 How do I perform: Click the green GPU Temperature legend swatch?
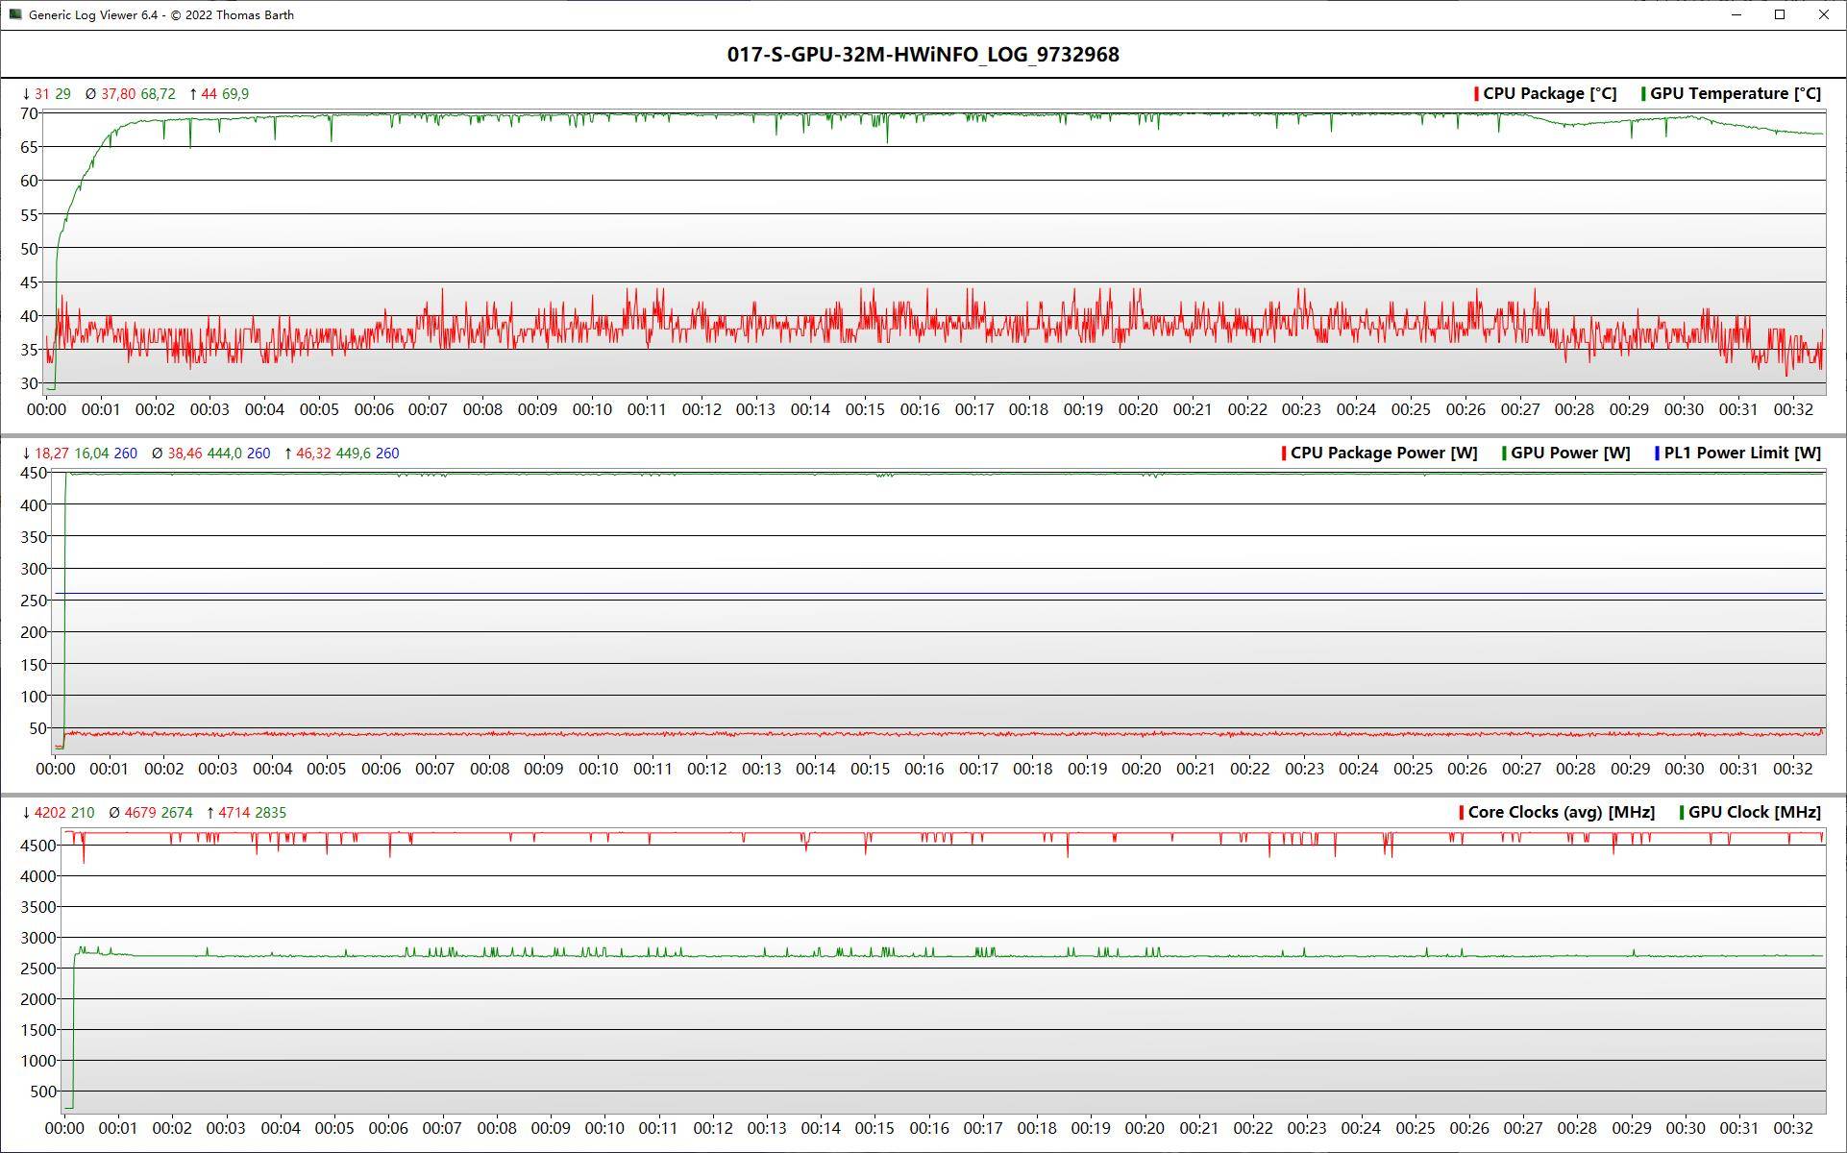[x=1643, y=94]
